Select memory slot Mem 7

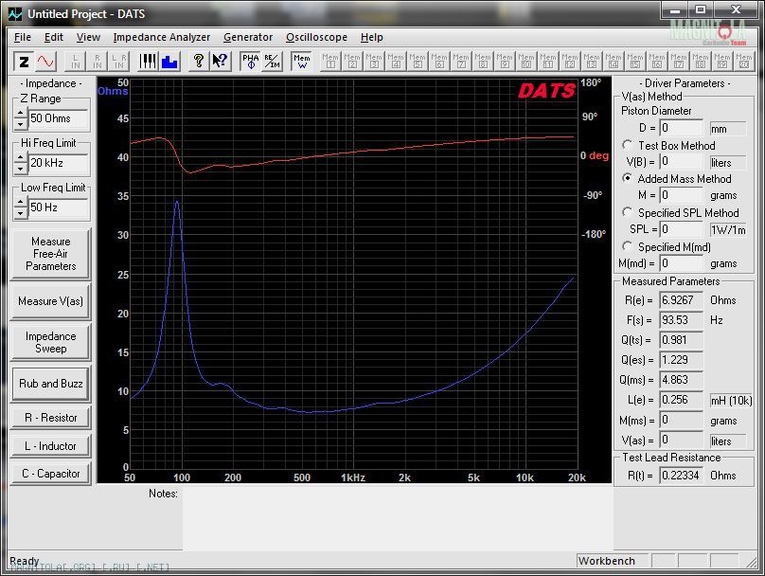point(461,62)
